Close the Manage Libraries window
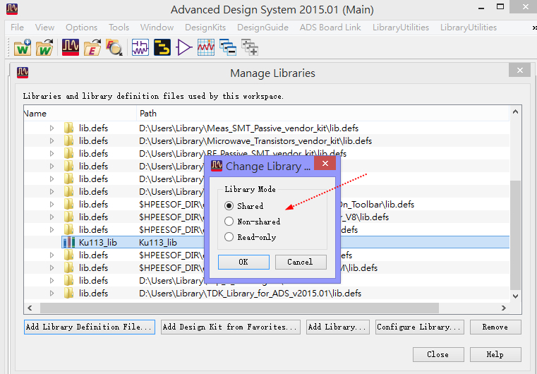The image size is (537, 374). point(438,354)
